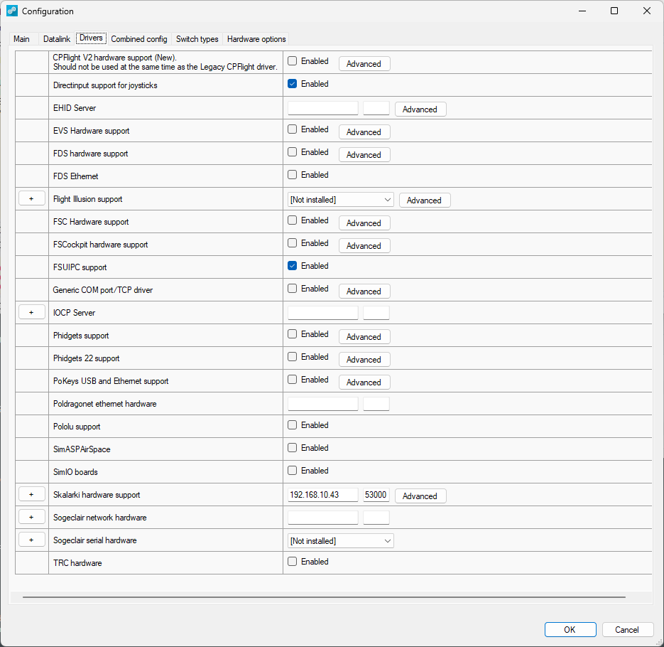Enable FDS Ethernet checkbox

pos(292,175)
